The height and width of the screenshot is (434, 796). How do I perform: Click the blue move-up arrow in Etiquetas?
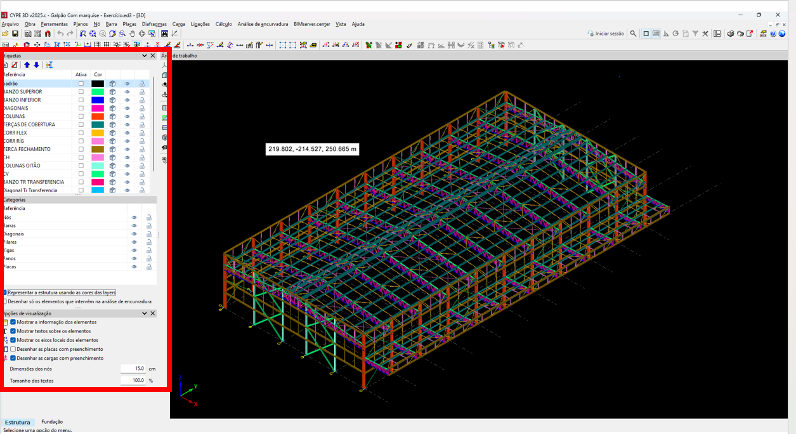(x=27, y=65)
